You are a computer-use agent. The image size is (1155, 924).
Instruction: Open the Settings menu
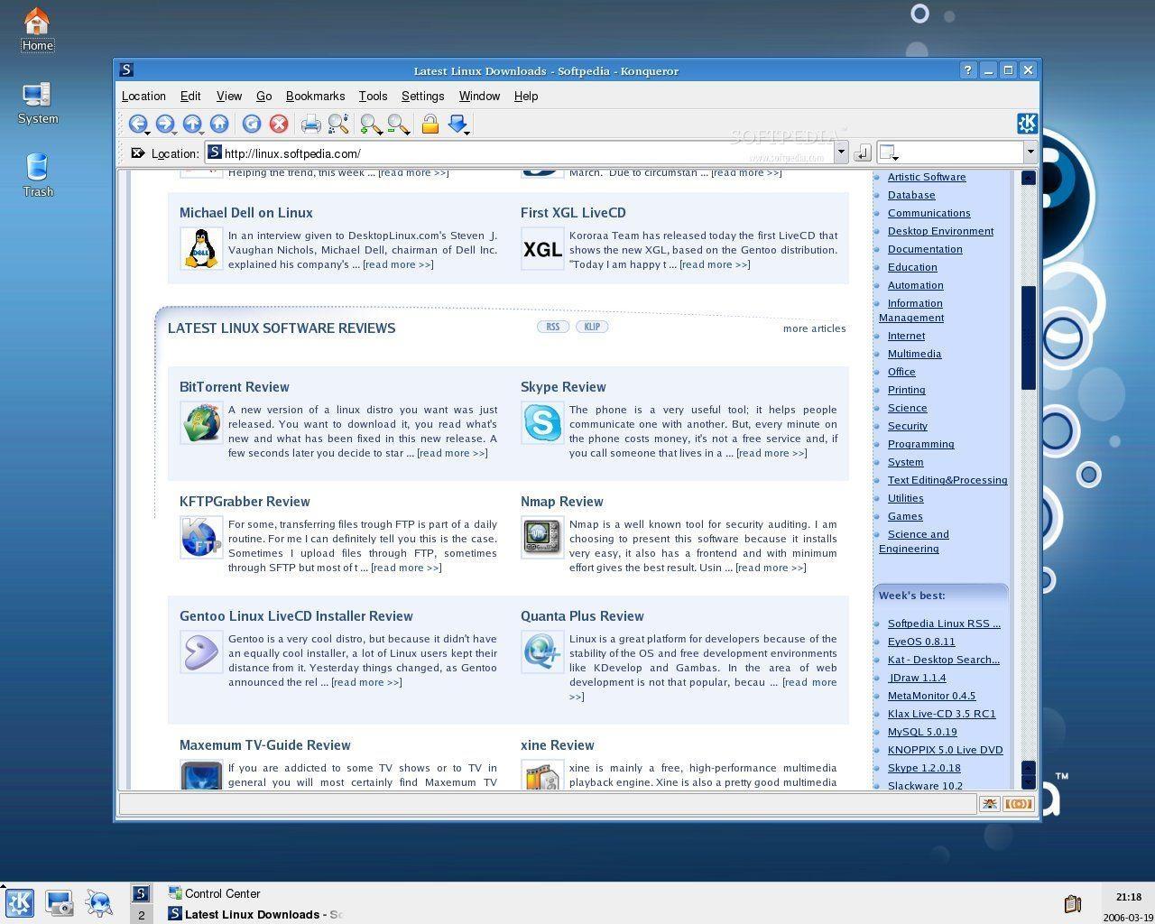422,97
